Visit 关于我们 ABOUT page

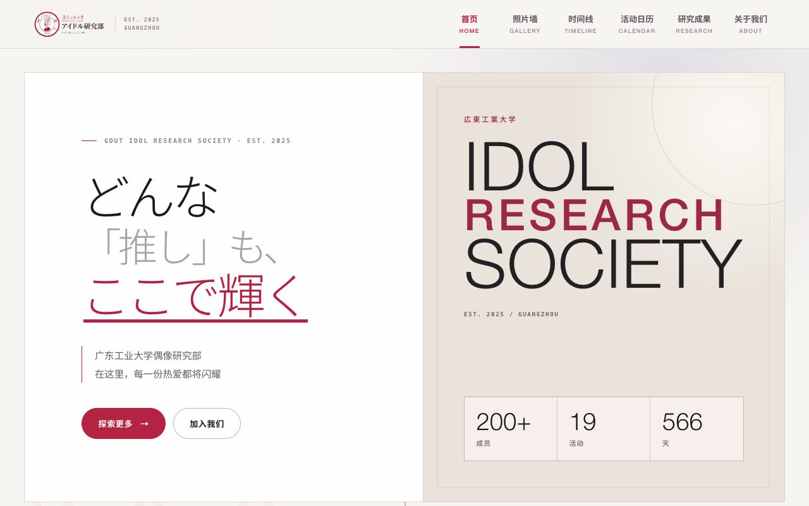click(751, 25)
